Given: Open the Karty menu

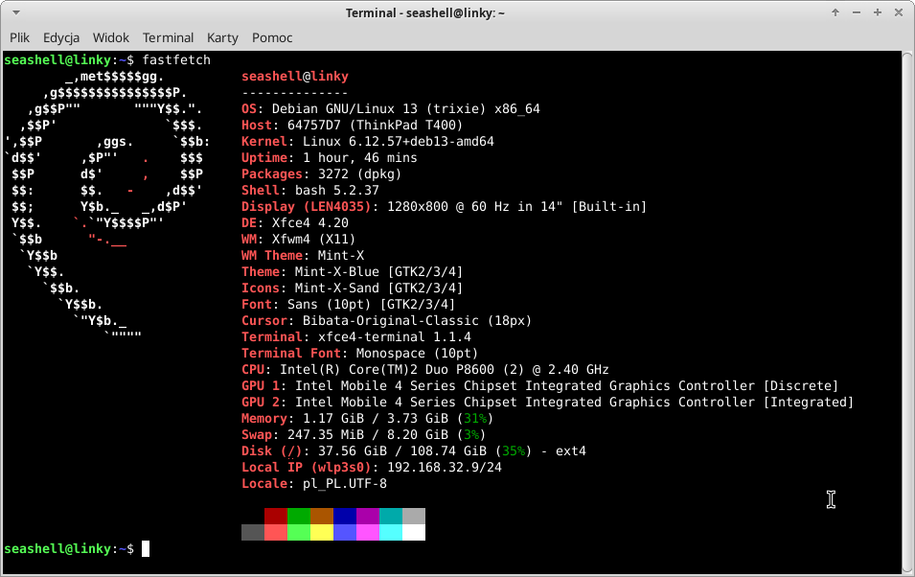Looking at the screenshot, I should [x=222, y=37].
